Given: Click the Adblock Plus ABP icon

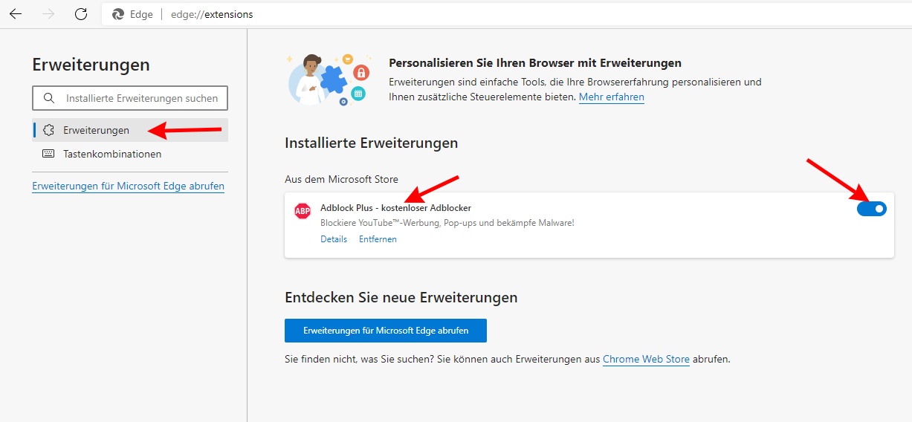Looking at the screenshot, I should pyautogui.click(x=303, y=211).
